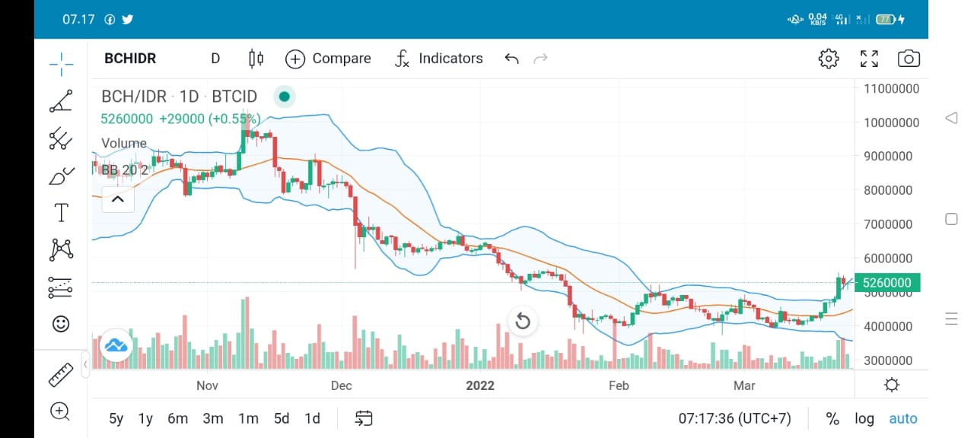
Task: Click the 2022 label on time axis
Action: [x=480, y=386]
